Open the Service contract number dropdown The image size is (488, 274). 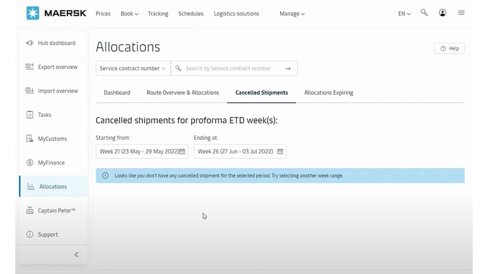[x=132, y=68]
